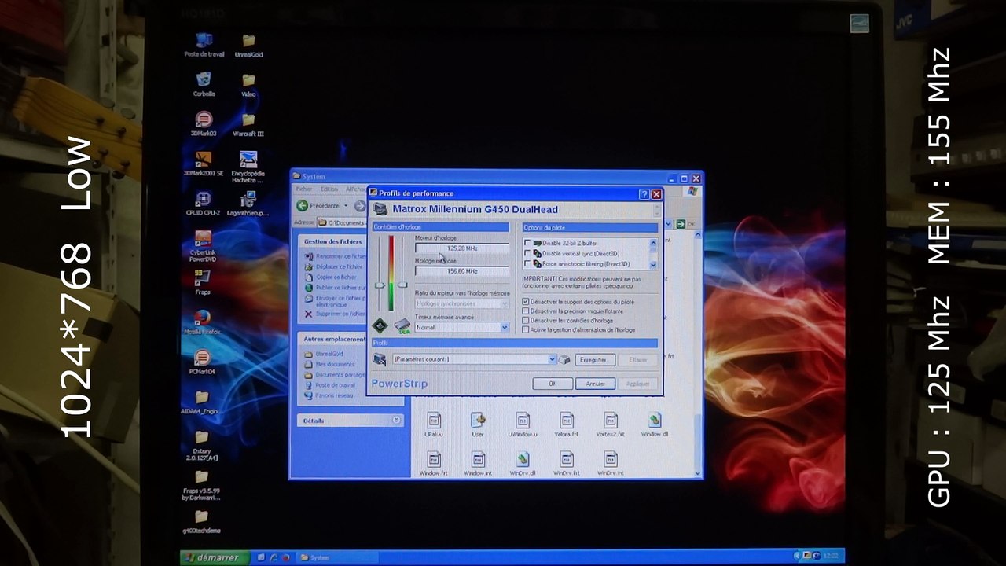Launch the 3DMark2001 SE shortcut
This screenshot has height=566, width=1006.
click(204, 164)
